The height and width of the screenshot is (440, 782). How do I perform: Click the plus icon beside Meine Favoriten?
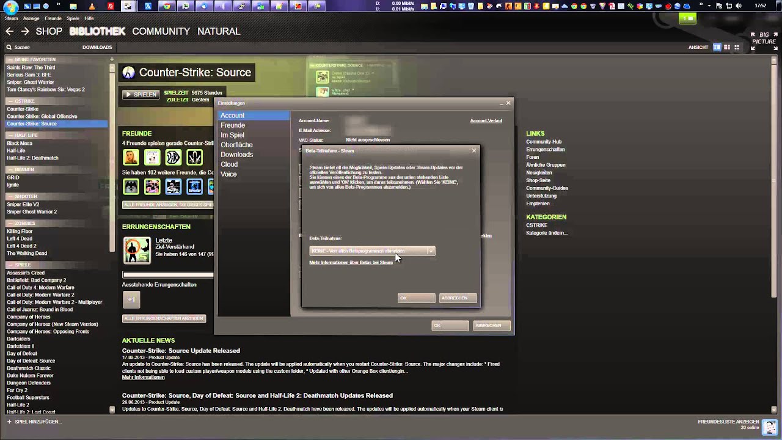tap(112, 59)
